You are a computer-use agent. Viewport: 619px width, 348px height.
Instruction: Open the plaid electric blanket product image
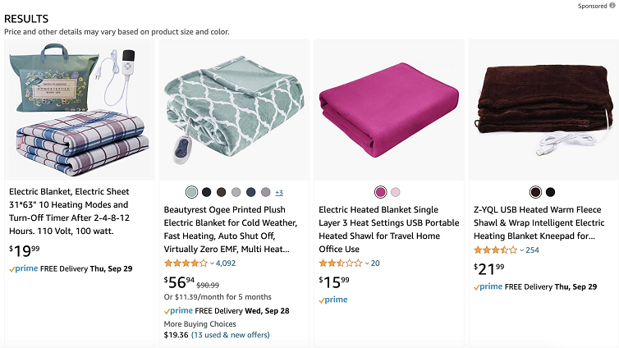click(80, 110)
